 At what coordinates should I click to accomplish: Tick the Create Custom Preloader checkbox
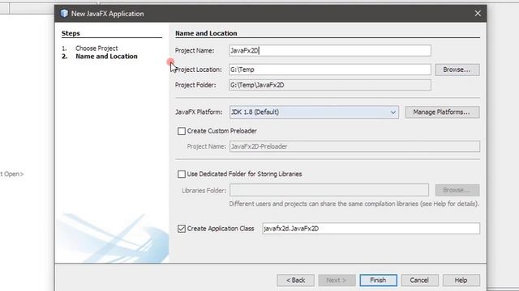coord(182,131)
